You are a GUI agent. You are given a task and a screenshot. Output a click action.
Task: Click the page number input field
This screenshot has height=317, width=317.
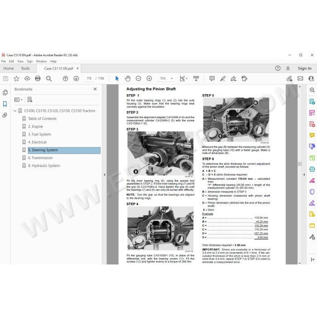tap(89, 78)
